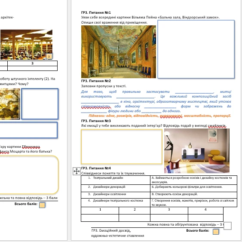
Task: Click the first blank after 'застосувати'
Action: point(194,92)
